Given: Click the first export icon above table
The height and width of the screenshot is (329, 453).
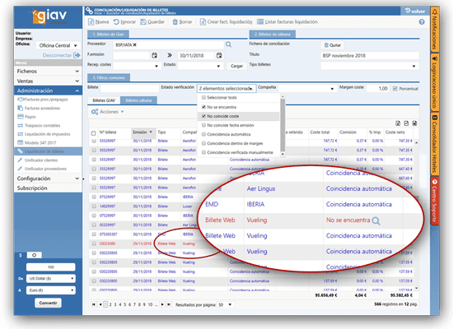Looking at the screenshot, I should pyautogui.click(x=398, y=123).
